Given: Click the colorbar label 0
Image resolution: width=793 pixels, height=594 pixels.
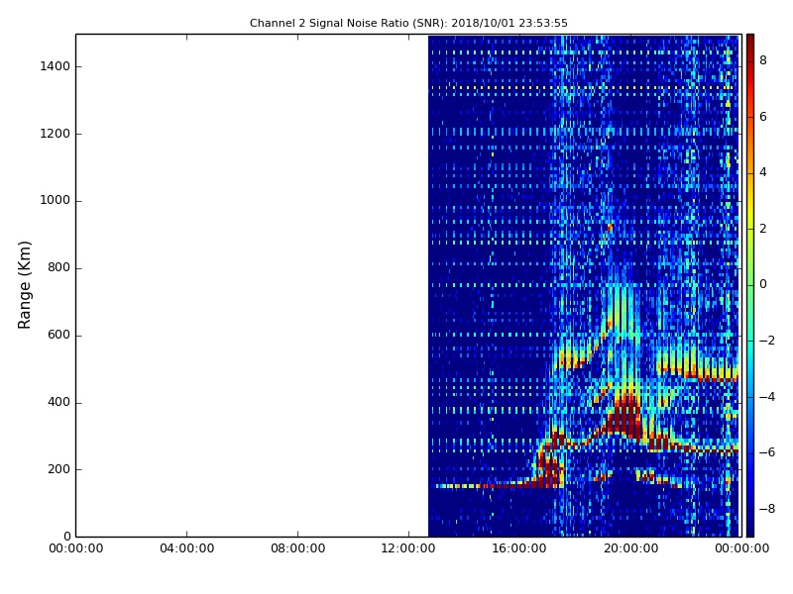Looking at the screenshot, I should [x=763, y=284].
